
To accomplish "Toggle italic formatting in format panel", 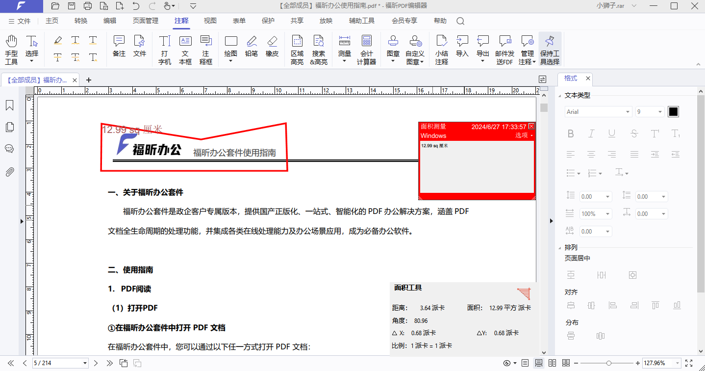I will 591,133.
